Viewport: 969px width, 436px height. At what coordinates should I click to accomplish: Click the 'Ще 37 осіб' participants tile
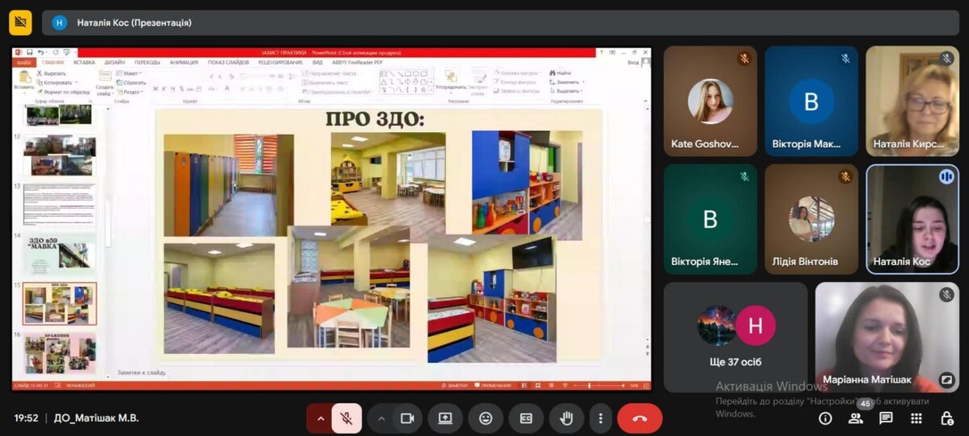tap(735, 337)
